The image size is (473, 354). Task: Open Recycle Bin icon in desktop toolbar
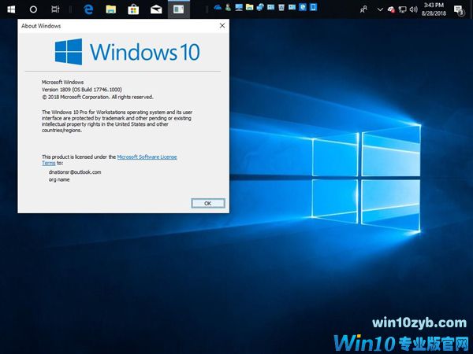click(281, 7)
